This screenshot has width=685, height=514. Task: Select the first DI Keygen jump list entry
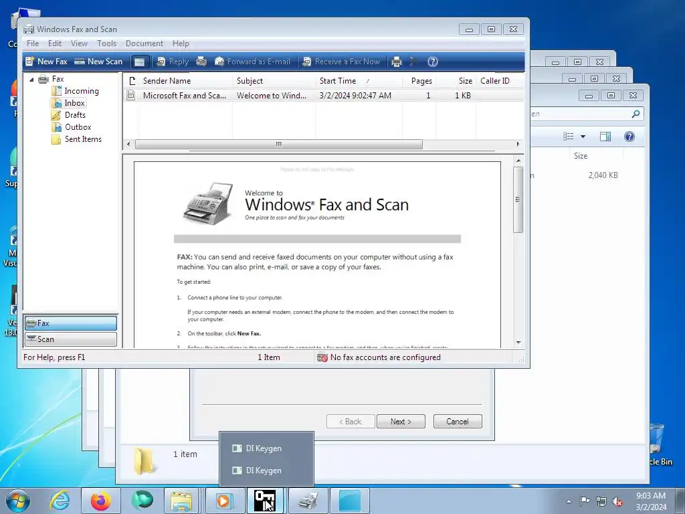click(266, 448)
